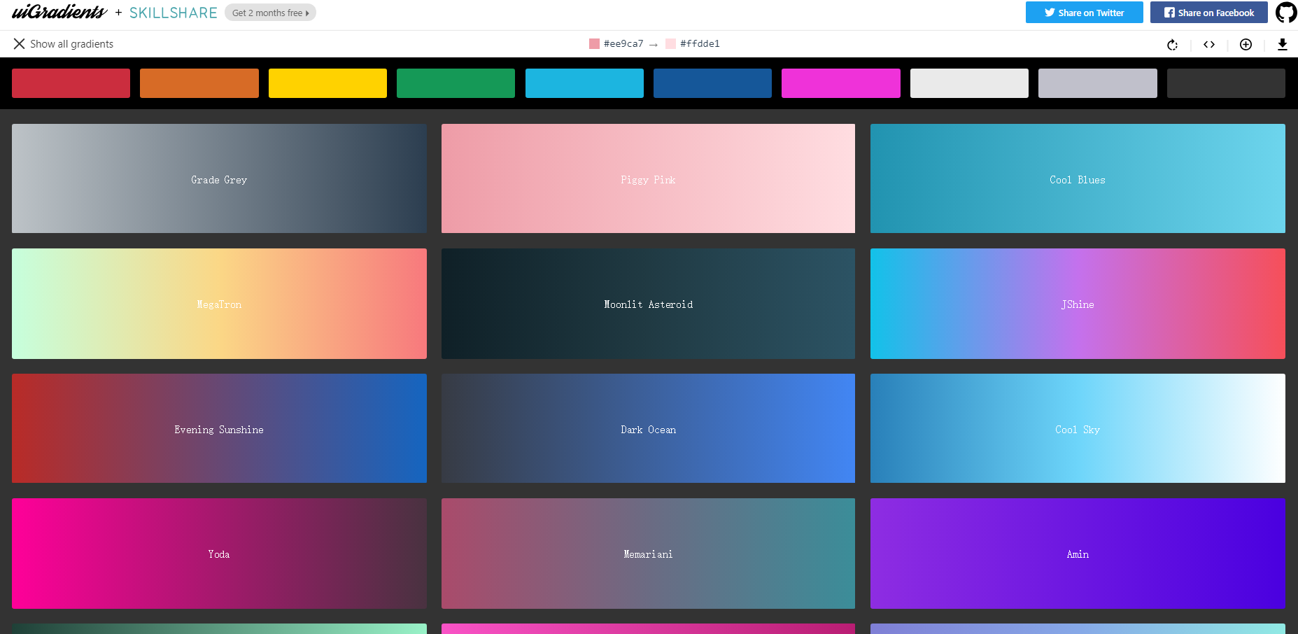Image resolution: width=1298 pixels, height=634 pixels.
Task: Click the add gradient plus icon
Action: (1246, 45)
